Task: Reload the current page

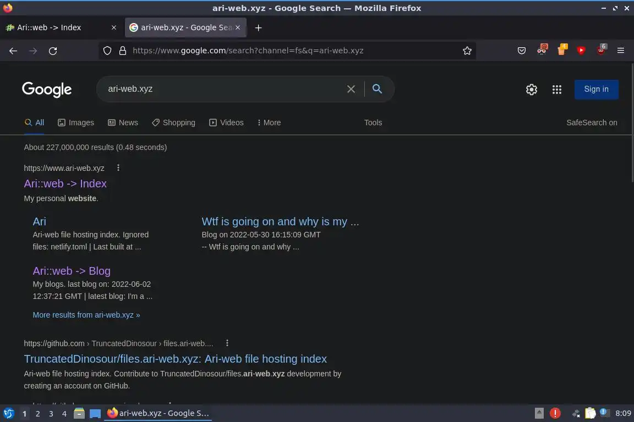Action: pyautogui.click(x=53, y=51)
